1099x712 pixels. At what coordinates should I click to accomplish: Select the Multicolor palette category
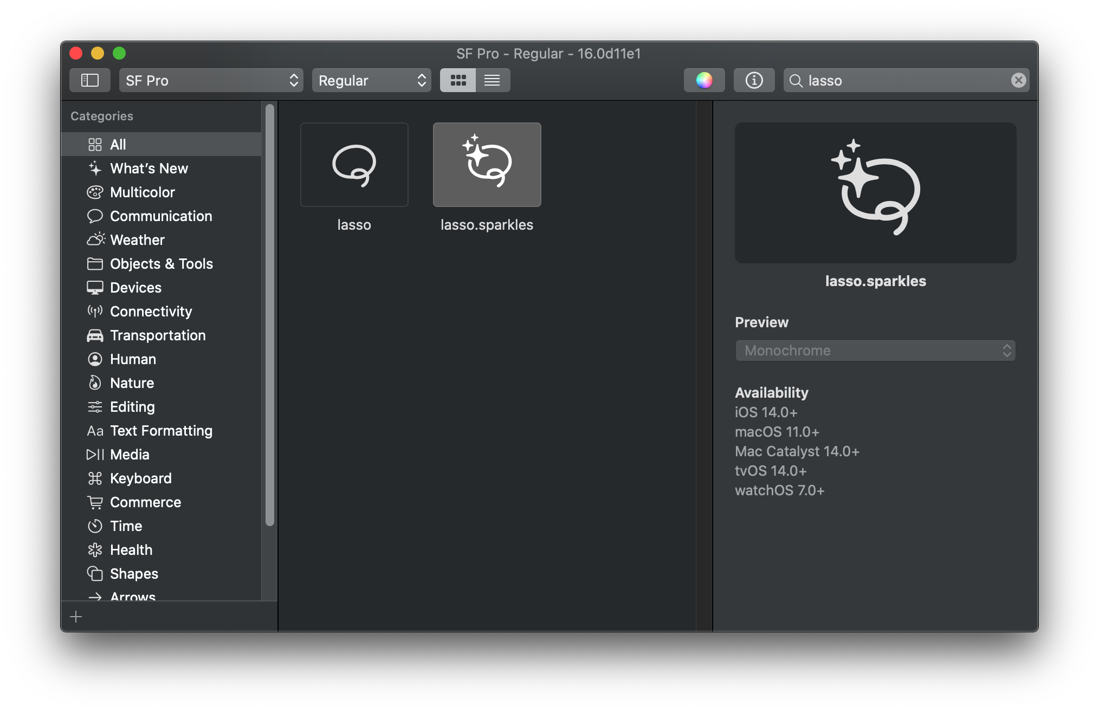click(x=142, y=192)
